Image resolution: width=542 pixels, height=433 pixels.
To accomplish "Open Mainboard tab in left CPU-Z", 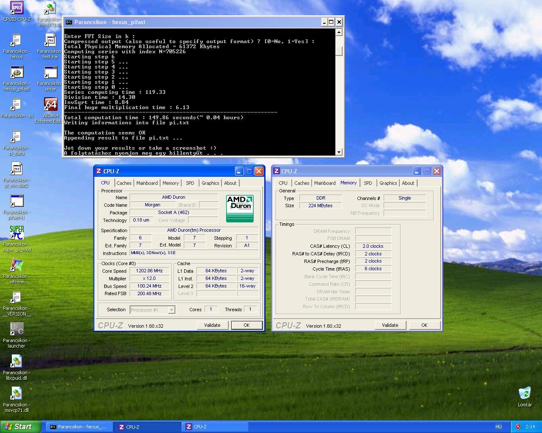I will (147, 183).
